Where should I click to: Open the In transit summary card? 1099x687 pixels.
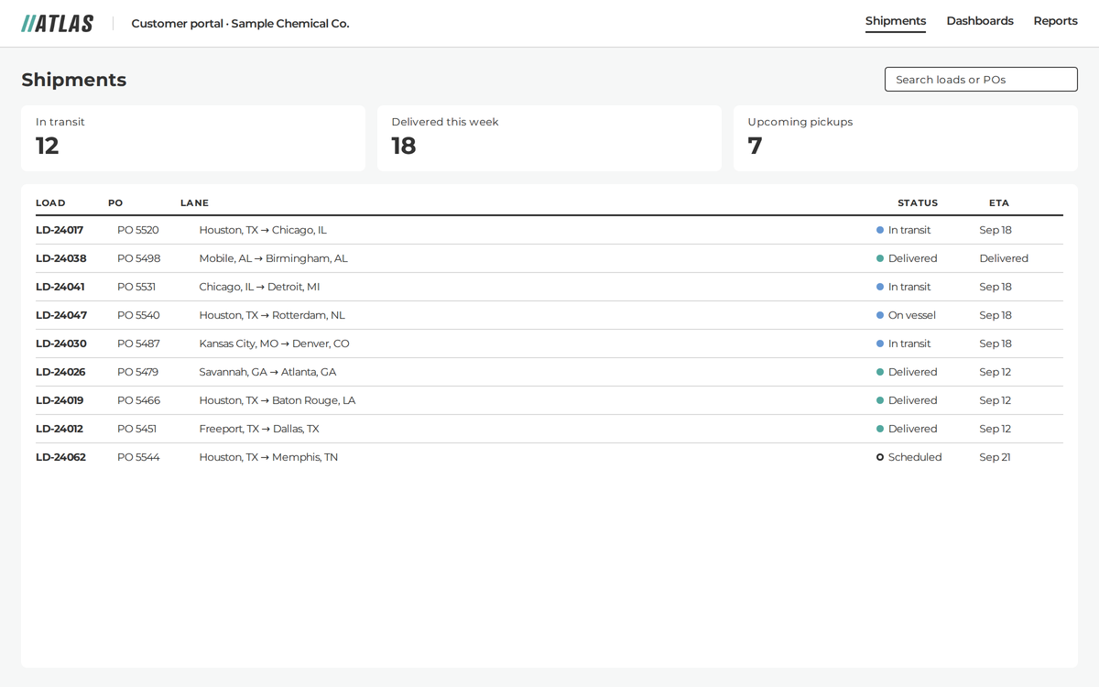[193, 138]
